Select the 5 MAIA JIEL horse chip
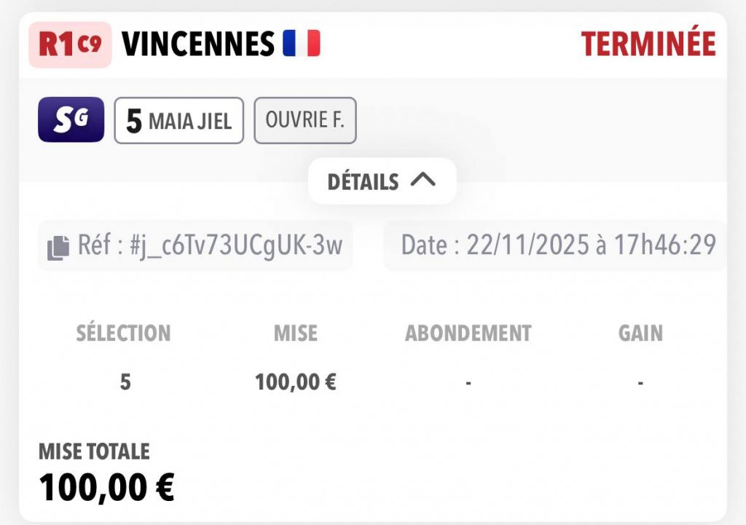 178,121
